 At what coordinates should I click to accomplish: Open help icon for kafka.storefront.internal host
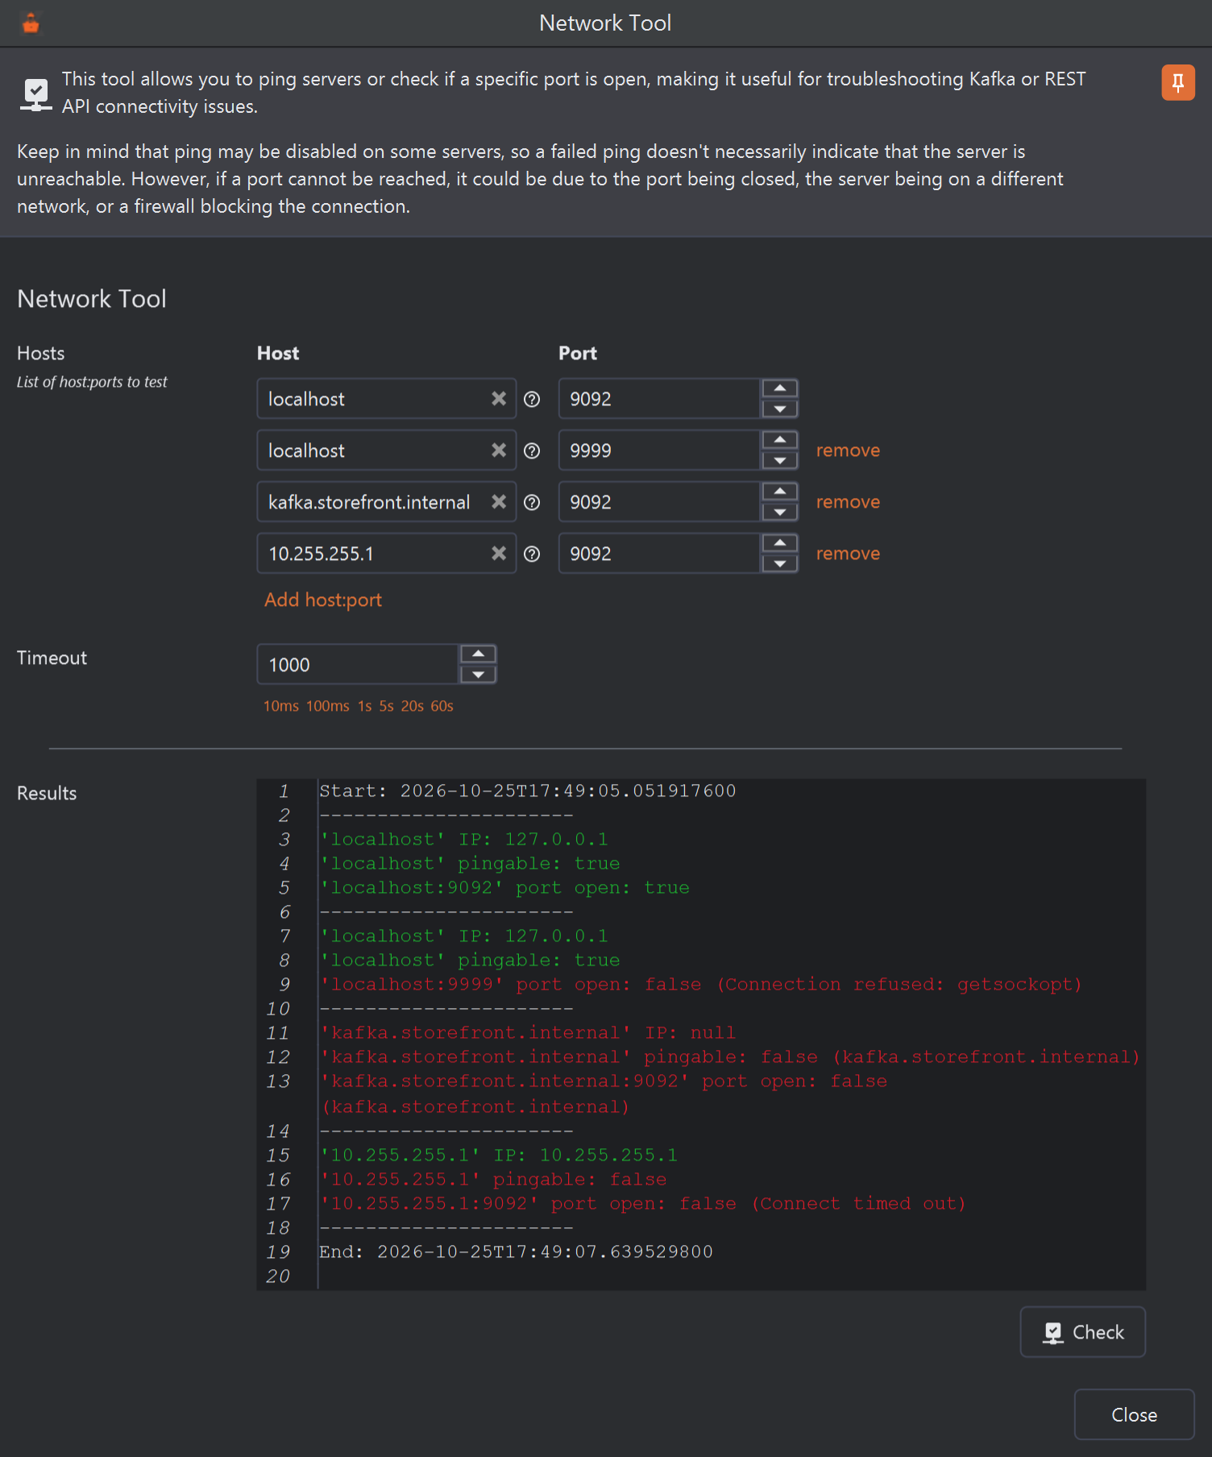pyautogui.click(x=532, y=502)
